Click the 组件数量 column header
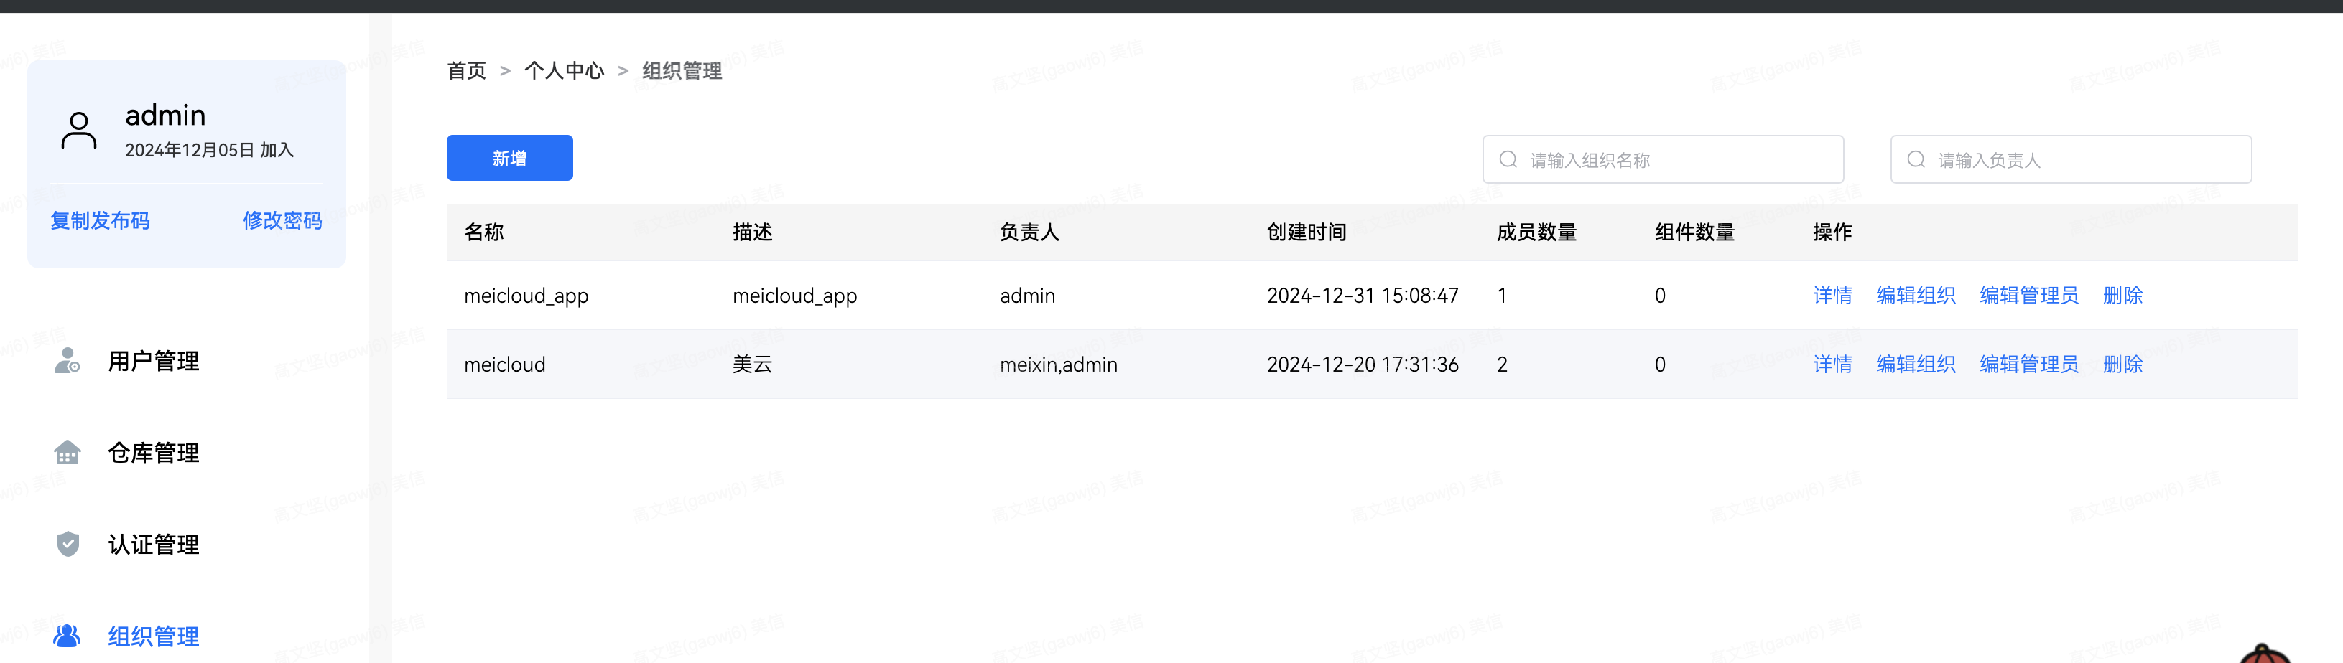 (x=1694, y=232)
